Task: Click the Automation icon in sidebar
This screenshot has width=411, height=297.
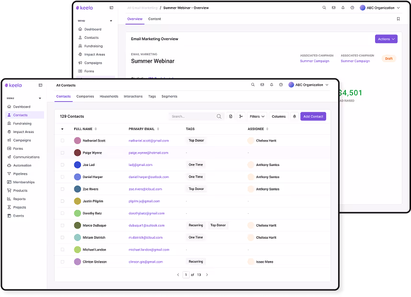Action: point(9,165)
